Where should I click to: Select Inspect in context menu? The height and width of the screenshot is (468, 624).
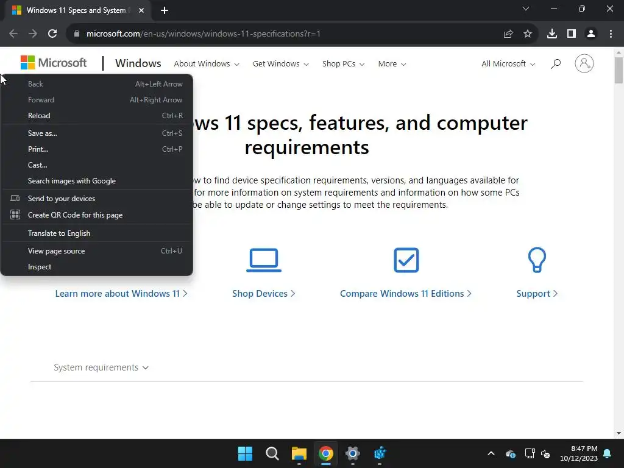tap(97, 267)
